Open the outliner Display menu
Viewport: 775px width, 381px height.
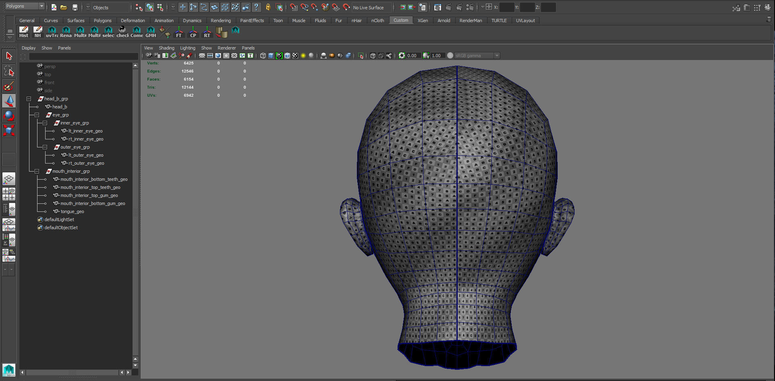pyautogui.click(x=29, y=48)
